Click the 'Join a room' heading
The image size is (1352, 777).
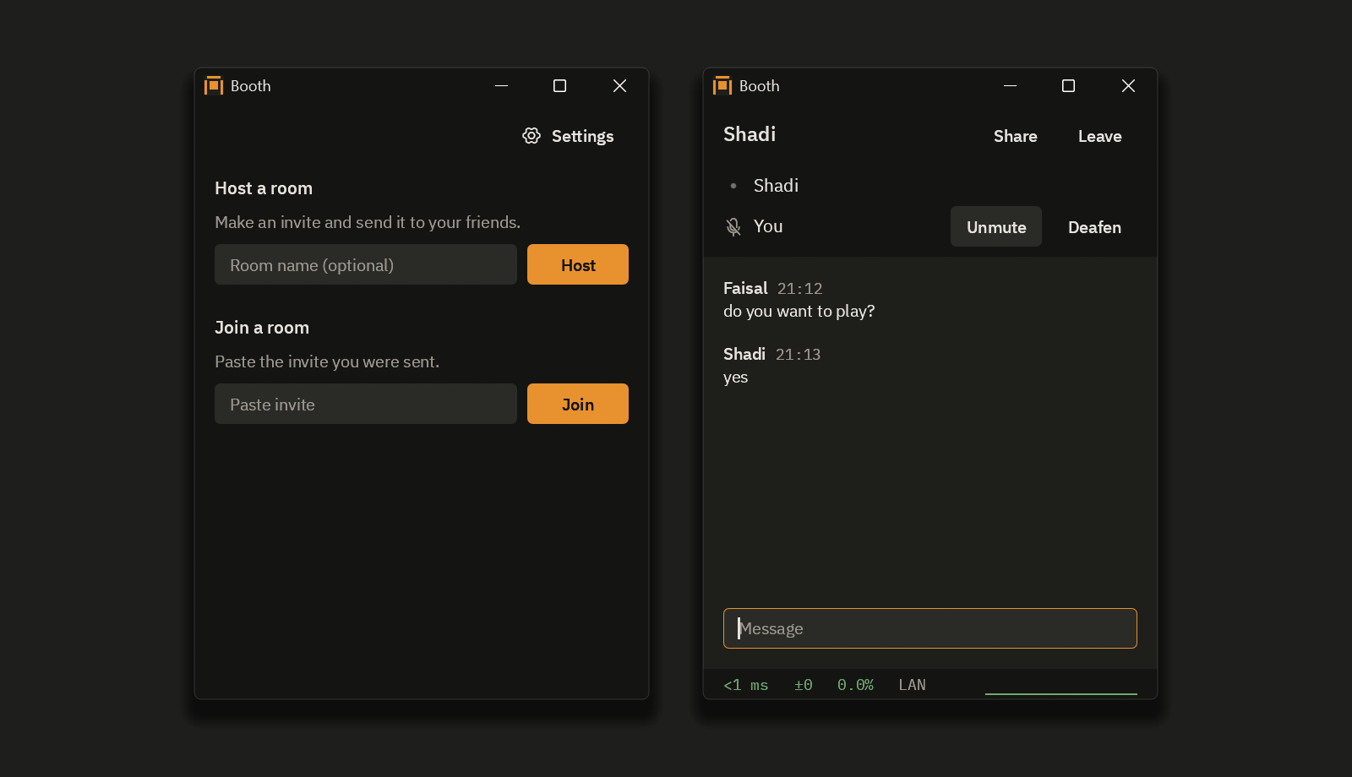click(x=262, y=328)
